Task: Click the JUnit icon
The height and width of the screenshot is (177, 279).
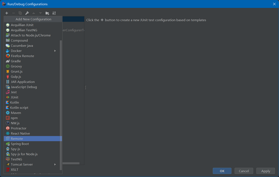Action: click(8, 97)
